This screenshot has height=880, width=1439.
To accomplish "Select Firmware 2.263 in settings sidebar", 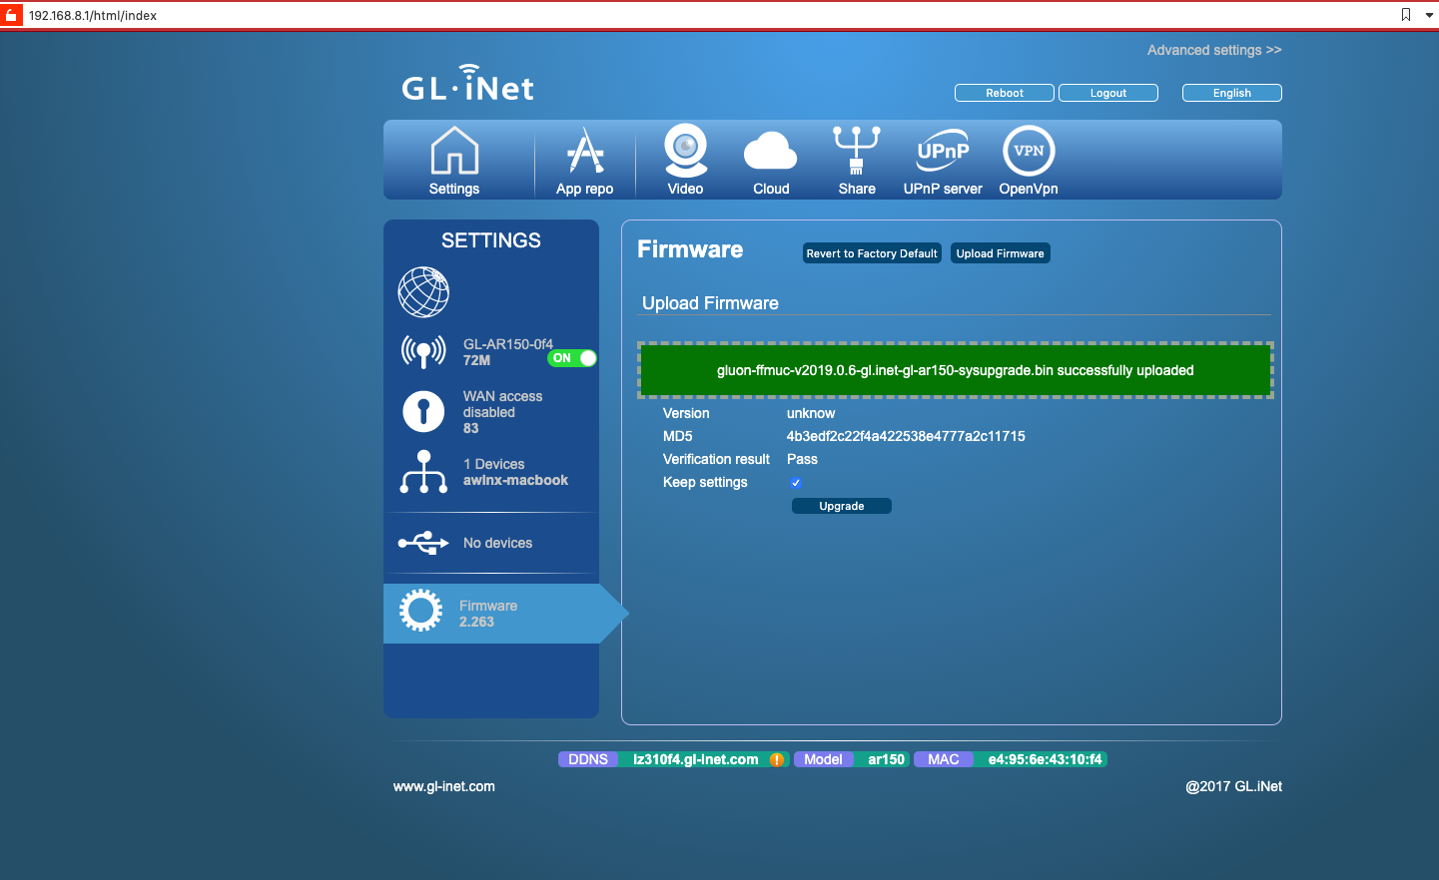I will tap(489, 614).
